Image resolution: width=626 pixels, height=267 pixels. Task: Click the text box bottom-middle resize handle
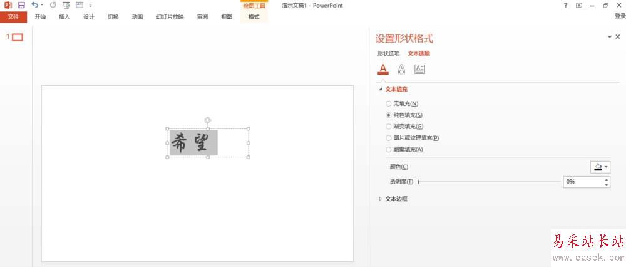pos(208,157)
